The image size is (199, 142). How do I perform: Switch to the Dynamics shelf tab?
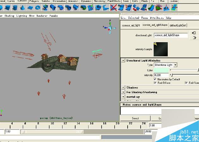click(x=86, y=1)
